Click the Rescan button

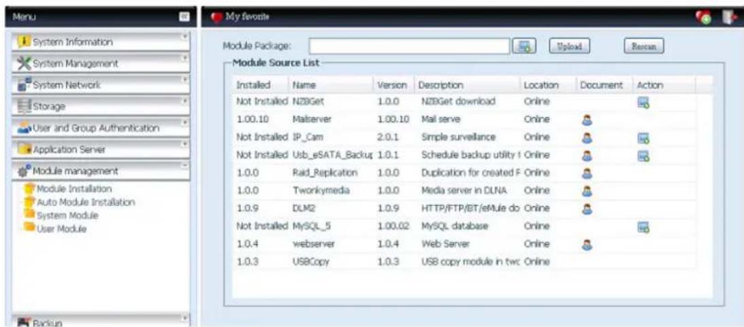[x=643, y=46]
